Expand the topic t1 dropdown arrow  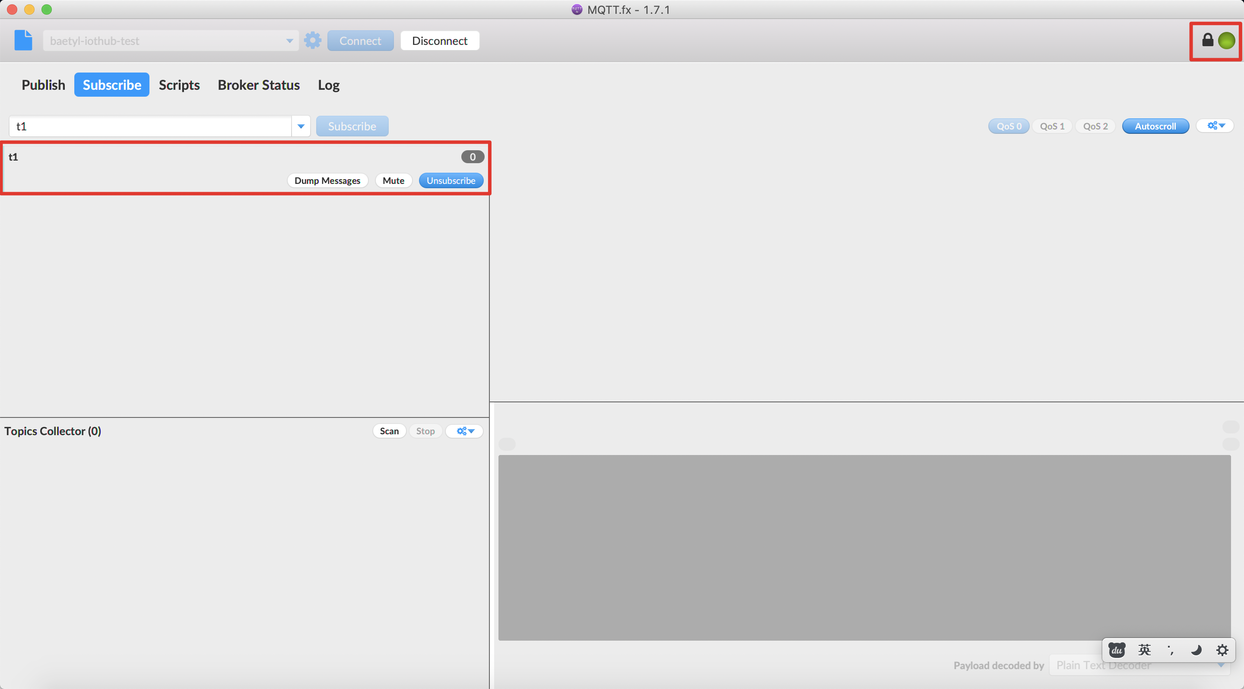(x=301, y=126)
